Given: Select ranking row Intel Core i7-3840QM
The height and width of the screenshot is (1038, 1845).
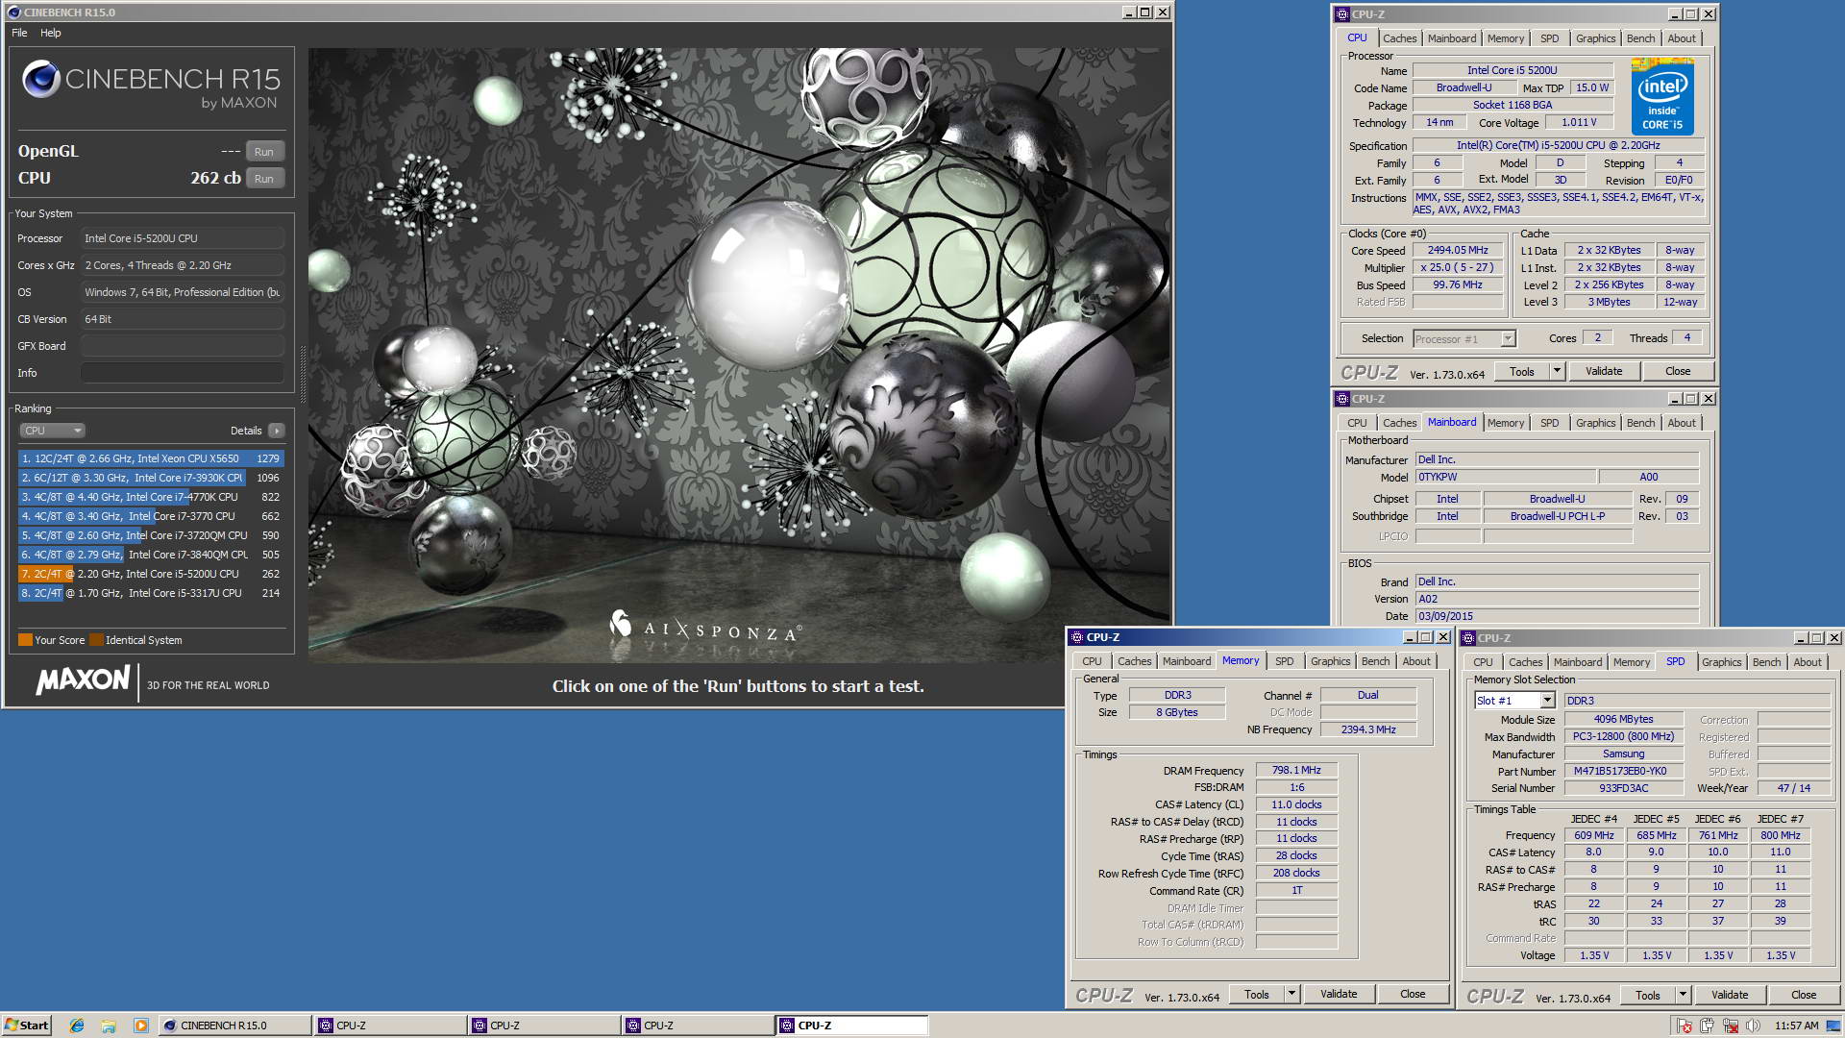Looking at the screenshot, I should [x=151, y=555].
